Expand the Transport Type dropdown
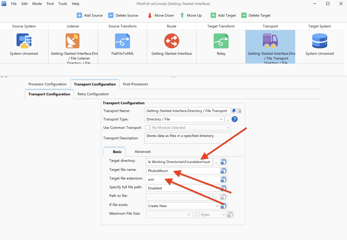 (184, 119)
